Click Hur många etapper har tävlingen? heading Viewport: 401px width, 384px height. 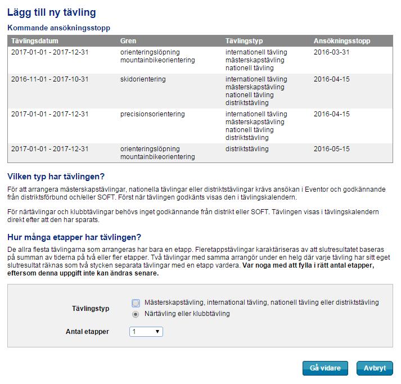pos(74,237)
